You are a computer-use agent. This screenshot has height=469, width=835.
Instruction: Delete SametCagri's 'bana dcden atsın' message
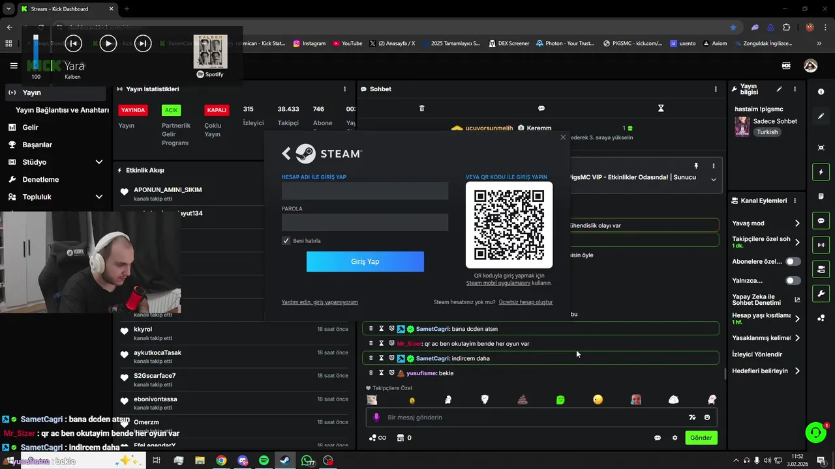pos(371,329)
